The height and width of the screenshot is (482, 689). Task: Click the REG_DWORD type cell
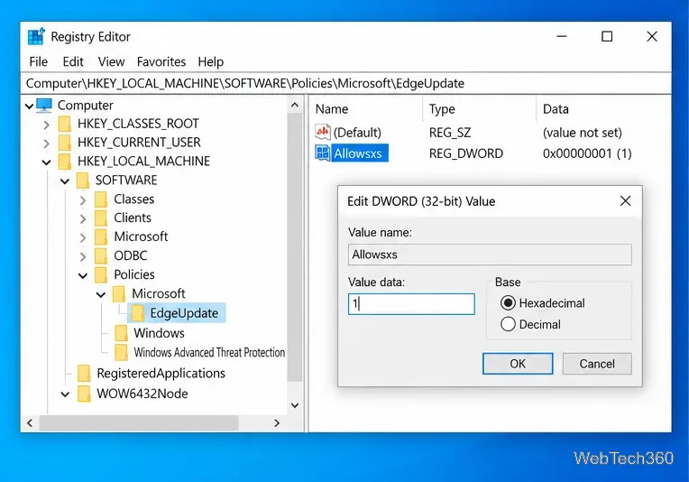click(x=465, y=153)
